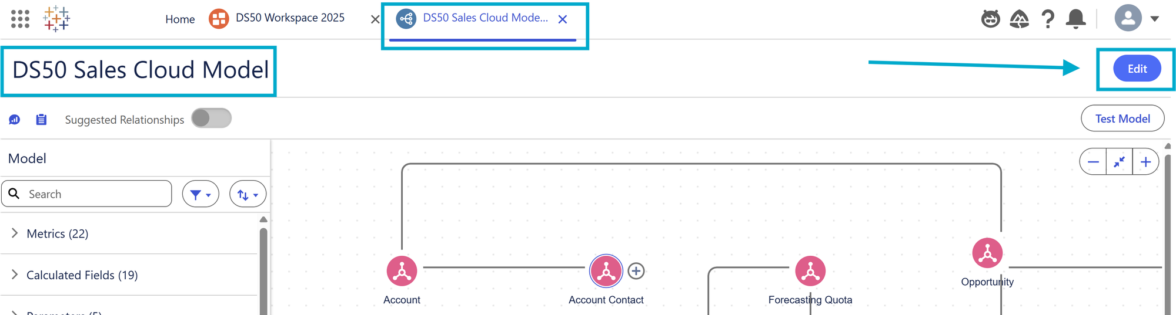Open the clipboard notes icon

pyautogui.click(x=41, y=120)
